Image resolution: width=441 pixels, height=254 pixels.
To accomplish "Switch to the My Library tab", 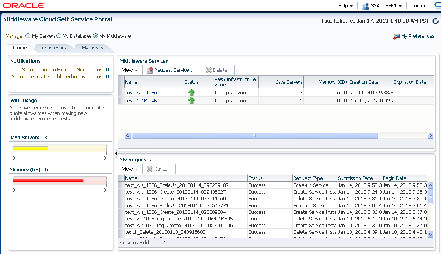I will pos(93,48).
